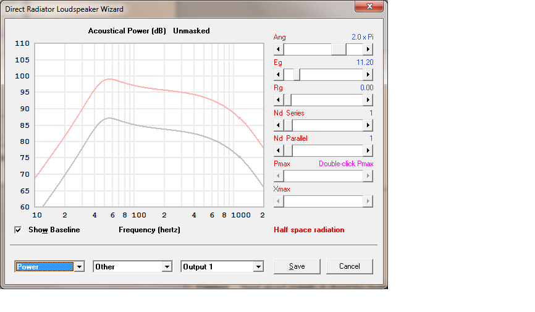Click the pink response curve peak
The height and width of the screenshot is (312, 535).
pos(109,79)
